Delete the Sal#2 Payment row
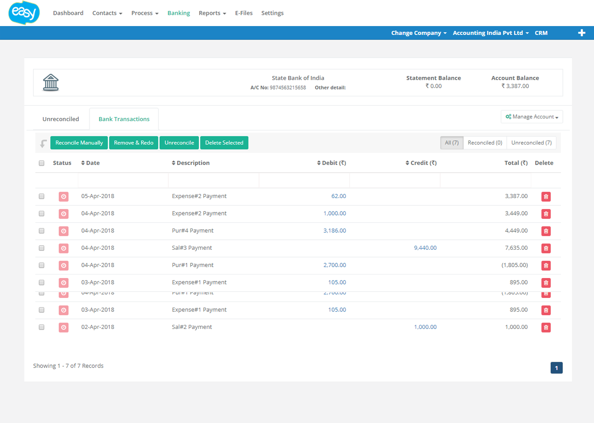This screenshot has height=423, width=594. click(x=546, y=327)
